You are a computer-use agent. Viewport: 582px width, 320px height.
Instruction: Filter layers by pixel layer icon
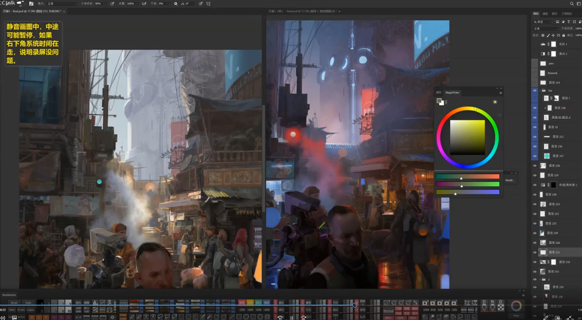click(x=557, y=22)
